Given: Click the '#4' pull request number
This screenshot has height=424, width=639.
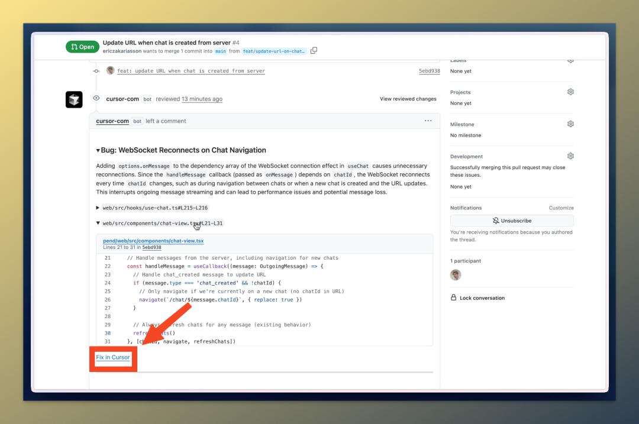Looking at the screenshot, I should [x=236, y=43].
